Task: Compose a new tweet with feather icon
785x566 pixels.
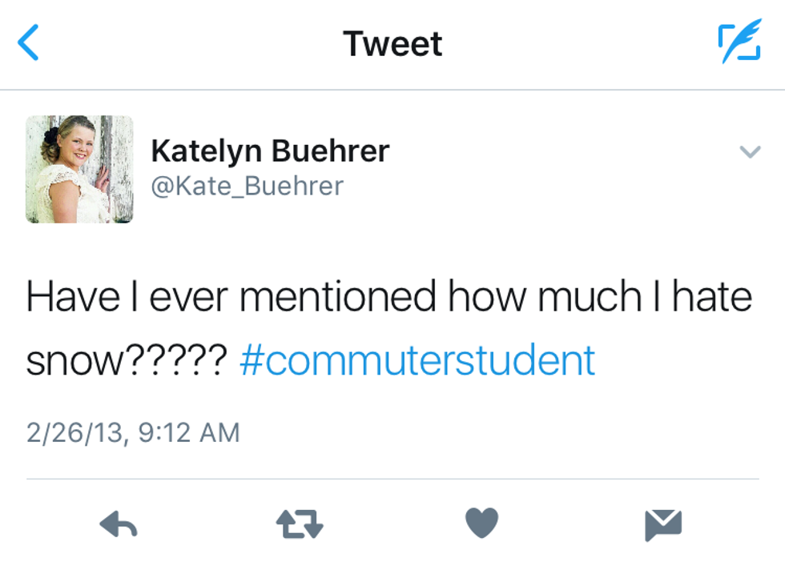Action: (x=739, y=43)
